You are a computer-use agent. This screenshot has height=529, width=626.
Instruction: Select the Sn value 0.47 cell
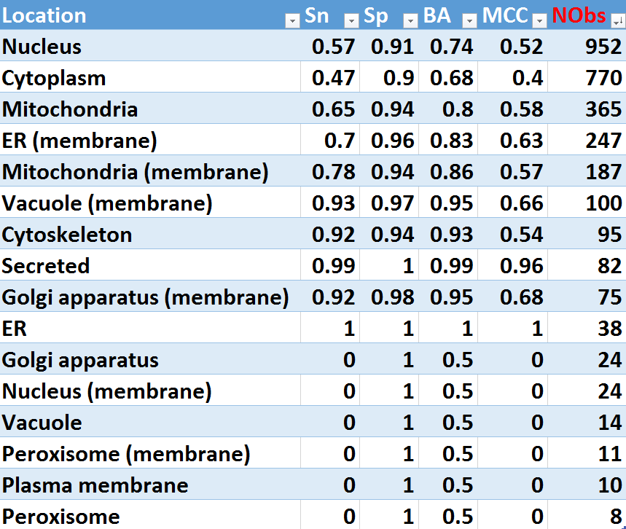(333, 78)
